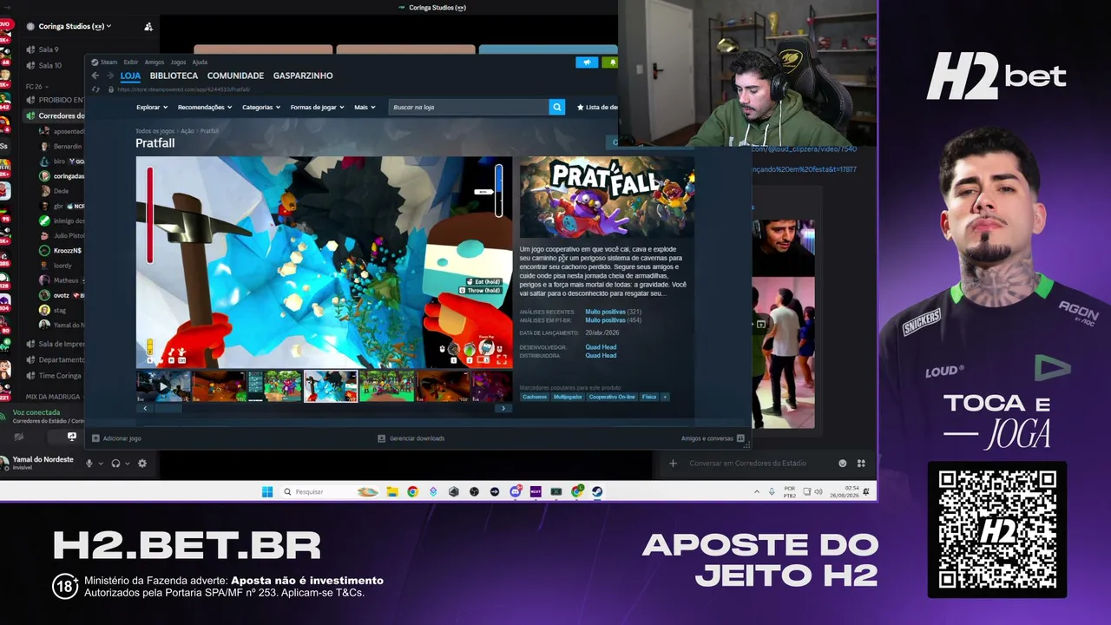1111x625 pixels.
Task: Toggle camera in Discord voice panel
Action: (x=18, y=437)
